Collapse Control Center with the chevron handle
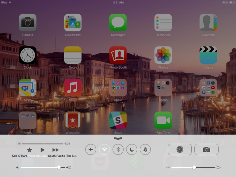 pyautogui.click(x=118, y=138)
